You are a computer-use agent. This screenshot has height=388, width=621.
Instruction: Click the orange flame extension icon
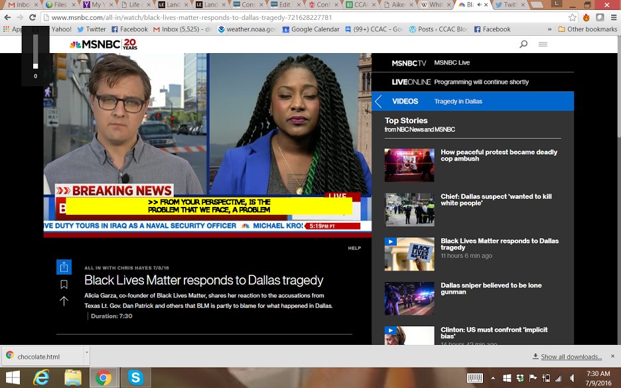coord(586,17)
